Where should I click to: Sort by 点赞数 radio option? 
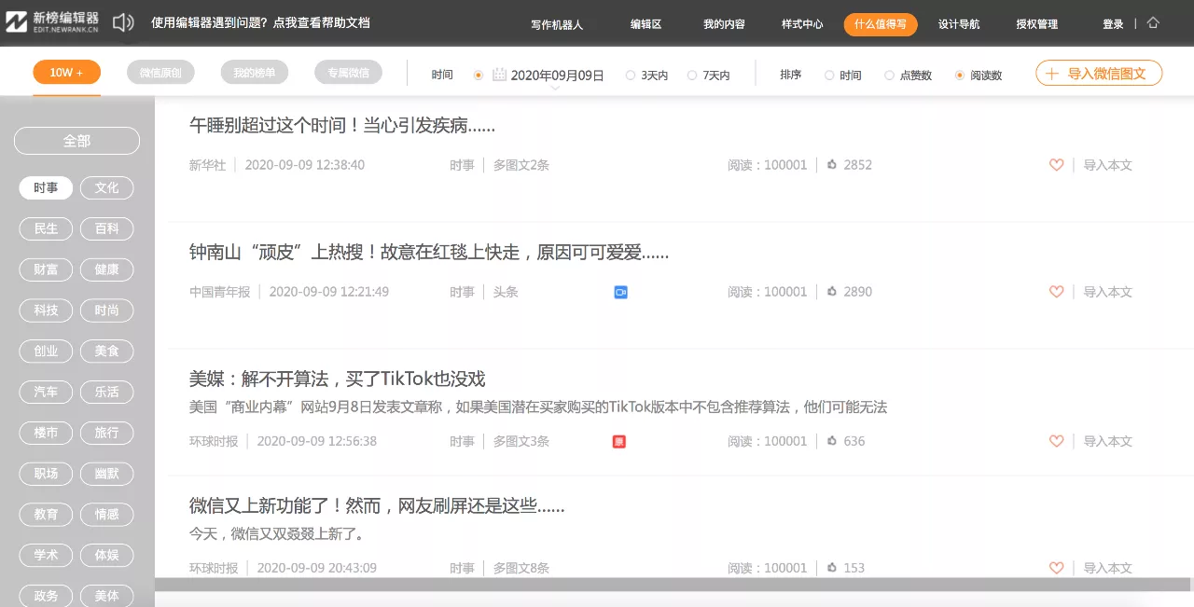(x=889, y=76)
